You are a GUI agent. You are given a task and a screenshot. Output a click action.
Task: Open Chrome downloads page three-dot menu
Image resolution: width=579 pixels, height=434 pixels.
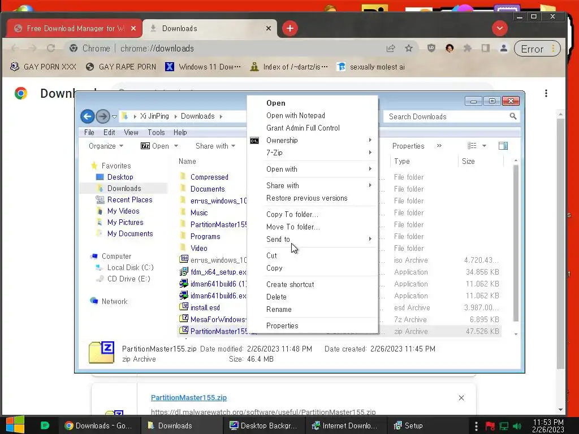tap(546, 93)
